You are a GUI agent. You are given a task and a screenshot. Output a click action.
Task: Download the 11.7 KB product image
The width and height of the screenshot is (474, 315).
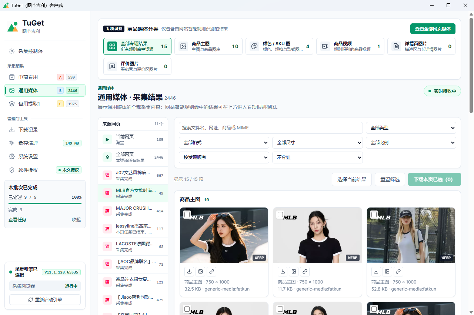[x=283, y=271]
